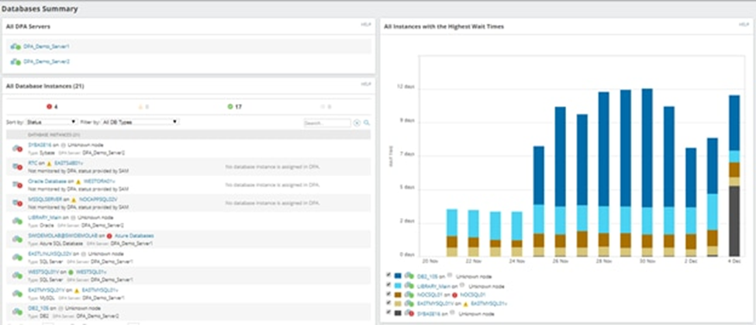Screen dimensions: 756x325
Task: Open the NOCAPPSQL02V node link
Action: pos(98,199)
